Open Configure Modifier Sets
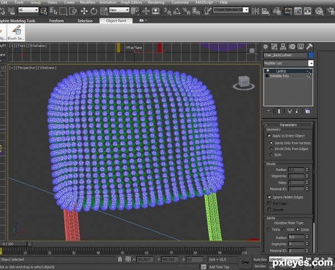 point(308,111)
